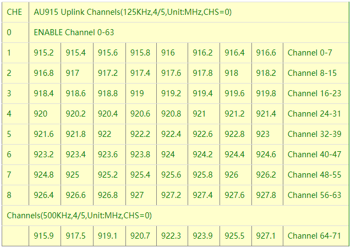The width and height of the screenshot is (351, 248).
Task: Click the 916.8 frequency cell
Action: point(45,73)
